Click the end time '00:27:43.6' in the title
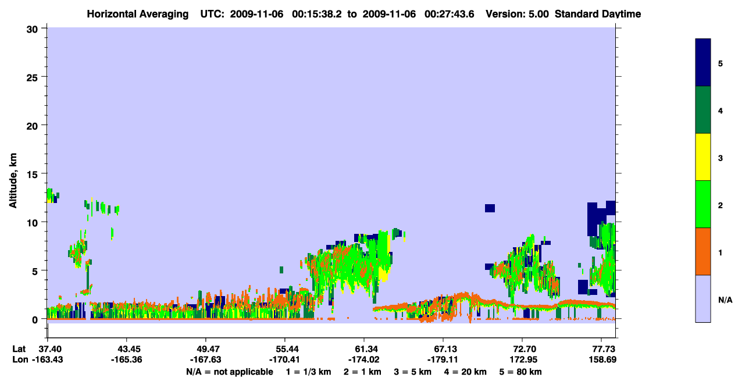The image size is (756, 388). point(448,14)
